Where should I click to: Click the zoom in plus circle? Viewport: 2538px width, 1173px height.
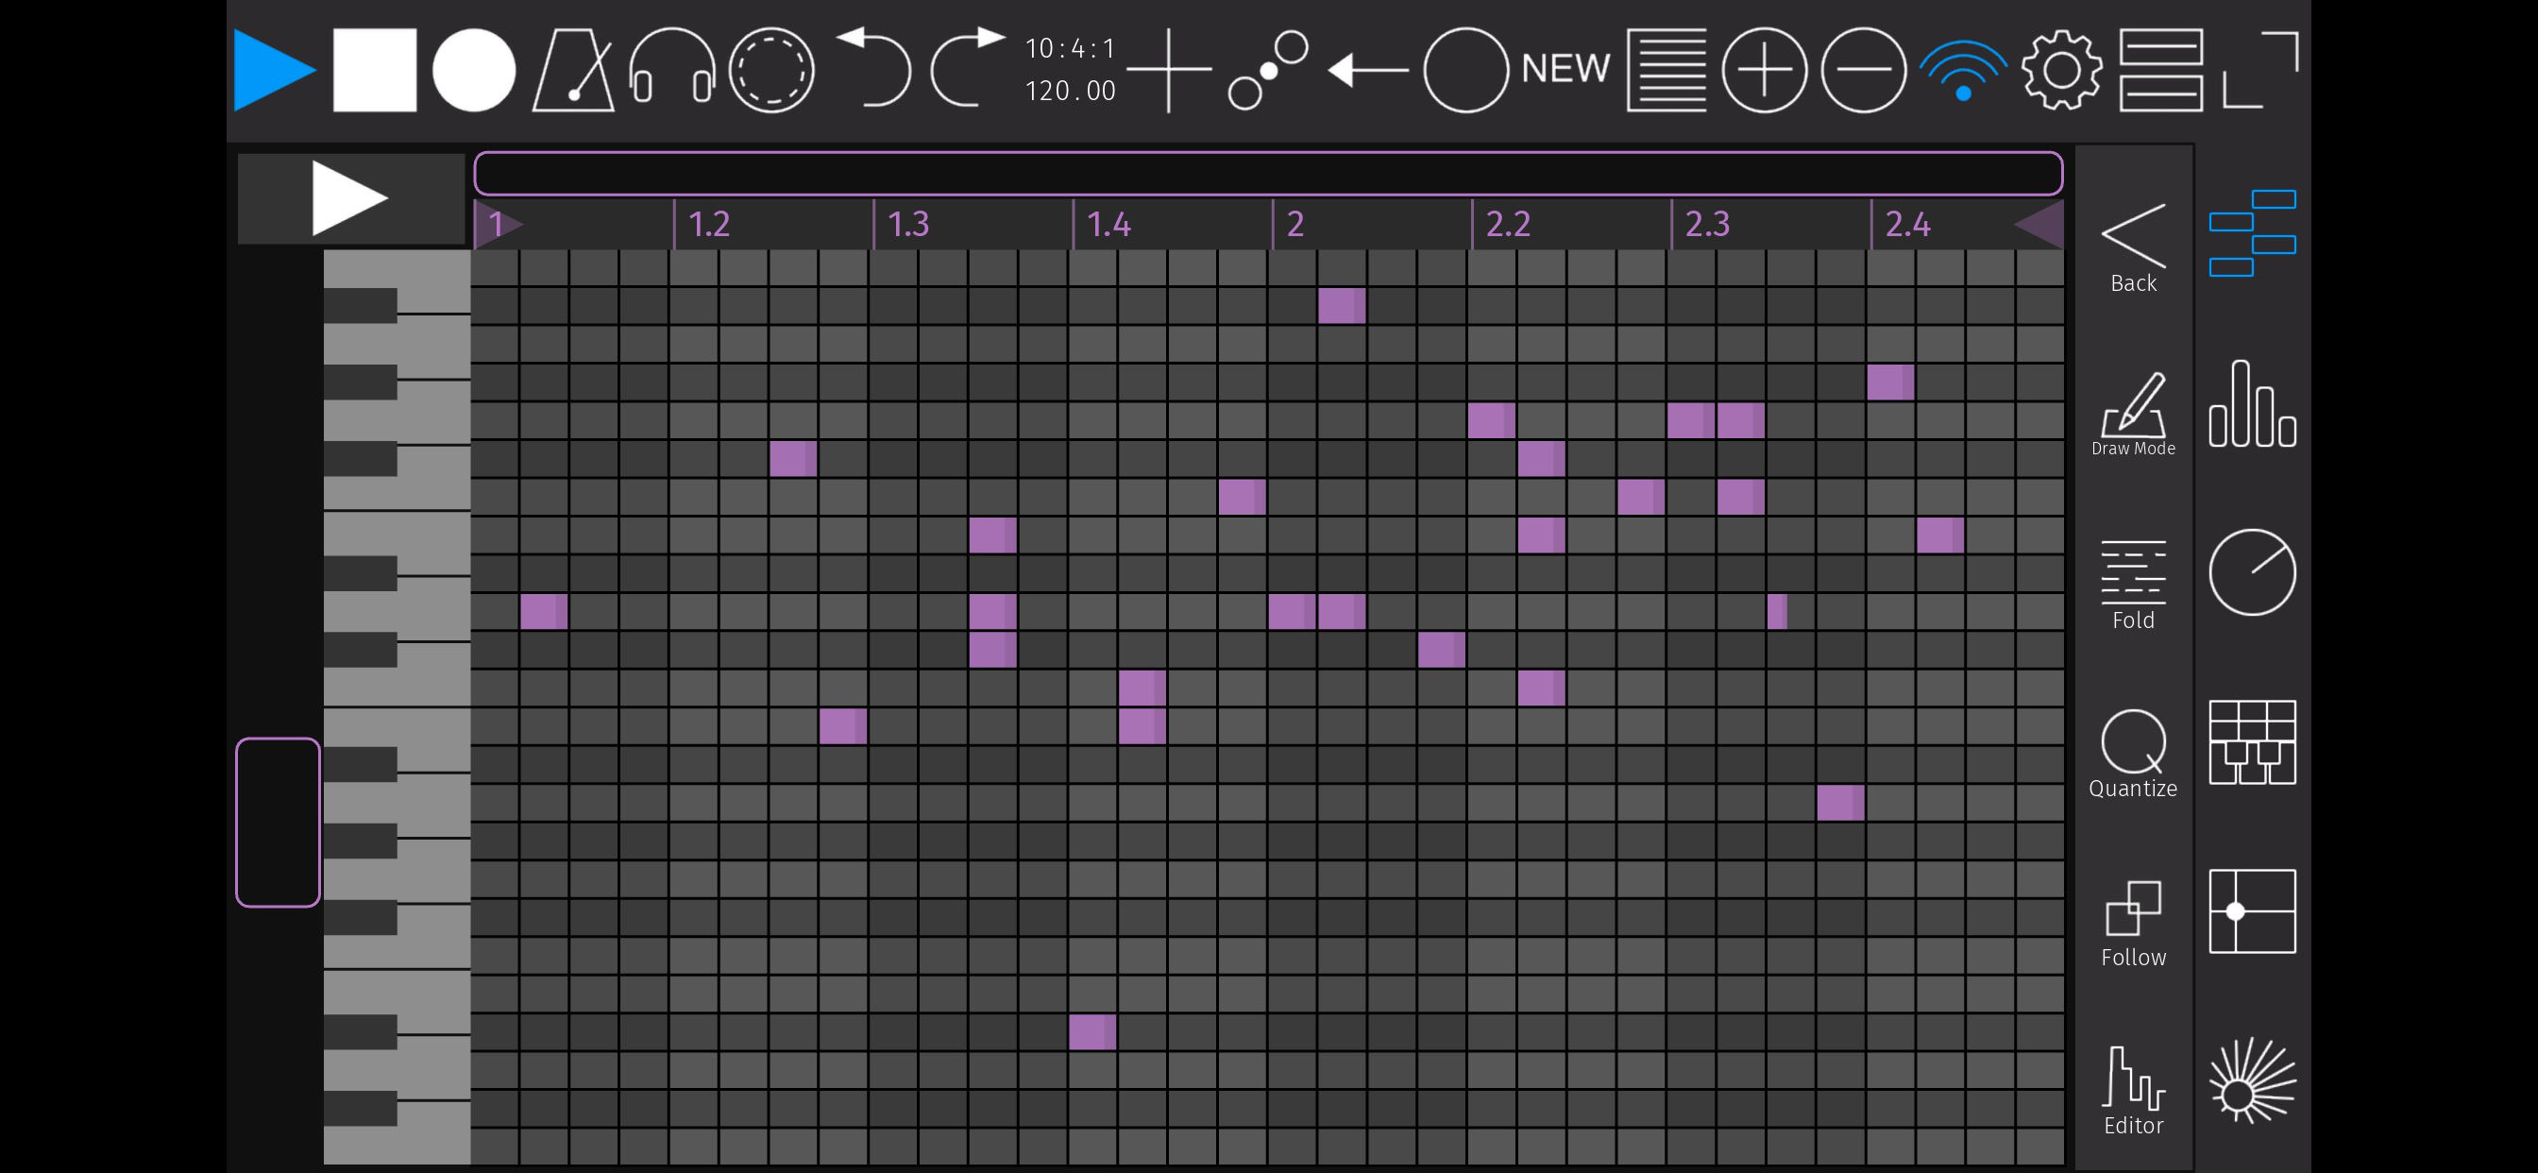1764,70
